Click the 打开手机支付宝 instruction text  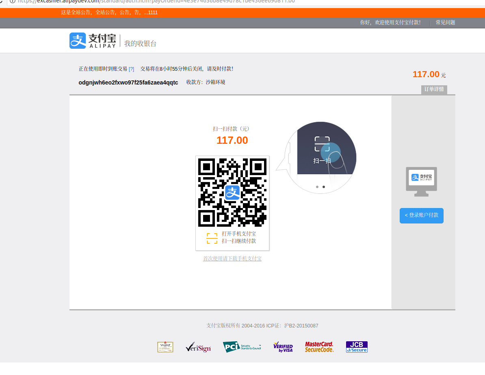pyautogui.click(x=239, y=234)
